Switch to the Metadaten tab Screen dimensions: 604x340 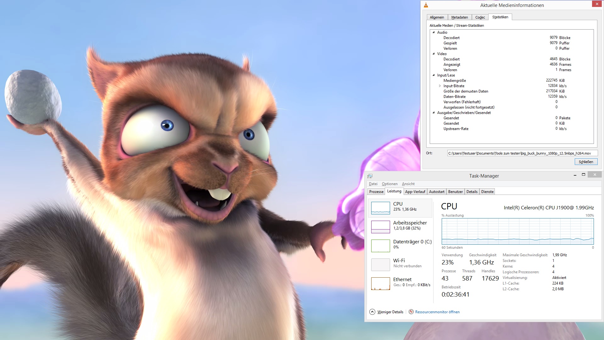click(460, 17)
